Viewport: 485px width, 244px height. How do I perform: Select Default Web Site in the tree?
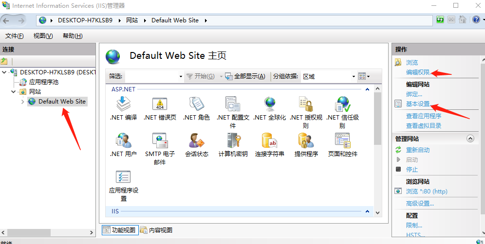[62, 101]
